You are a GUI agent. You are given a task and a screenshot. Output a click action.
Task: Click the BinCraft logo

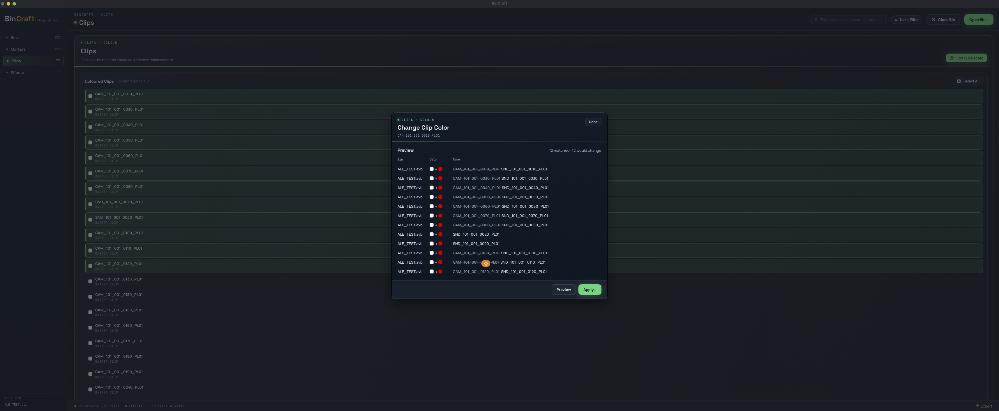pos(20,19)
